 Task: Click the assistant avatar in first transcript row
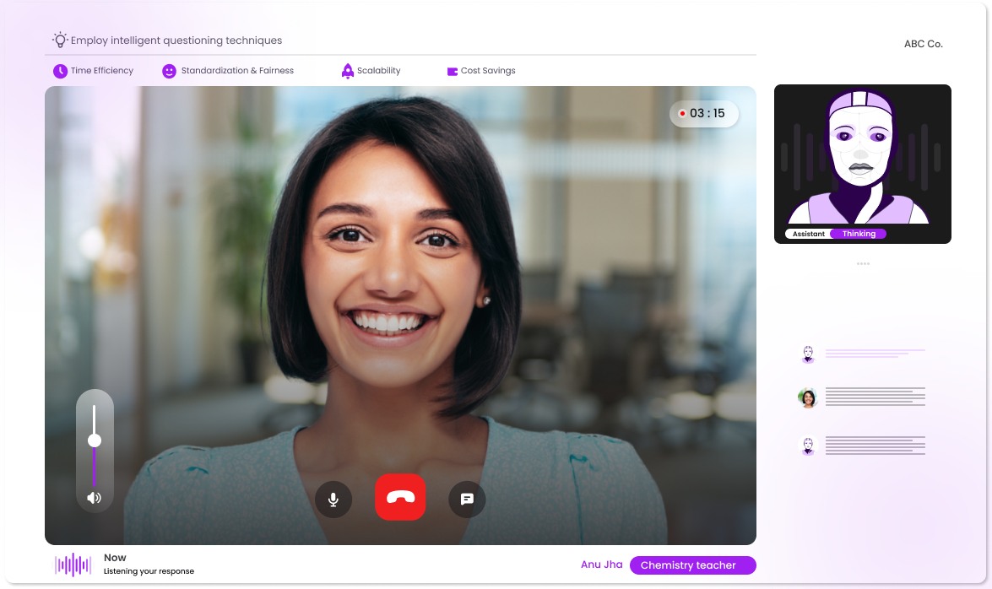pos(808,354)
